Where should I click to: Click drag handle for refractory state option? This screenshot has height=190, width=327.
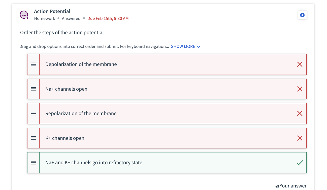[x=33, y=163]
